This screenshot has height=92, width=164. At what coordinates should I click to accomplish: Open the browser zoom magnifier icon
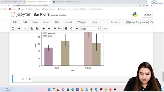[x=140, y=6]
